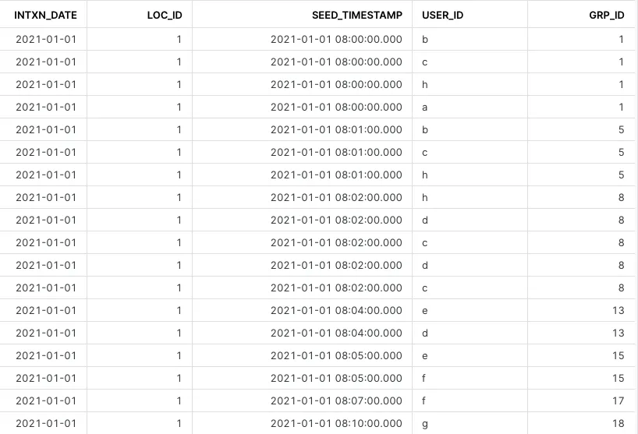Click the first row's LOC_ID cell

[179, 39]
